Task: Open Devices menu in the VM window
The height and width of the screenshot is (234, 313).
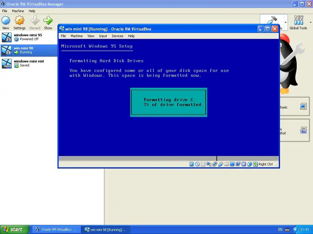Action: [x=118, y=36]
